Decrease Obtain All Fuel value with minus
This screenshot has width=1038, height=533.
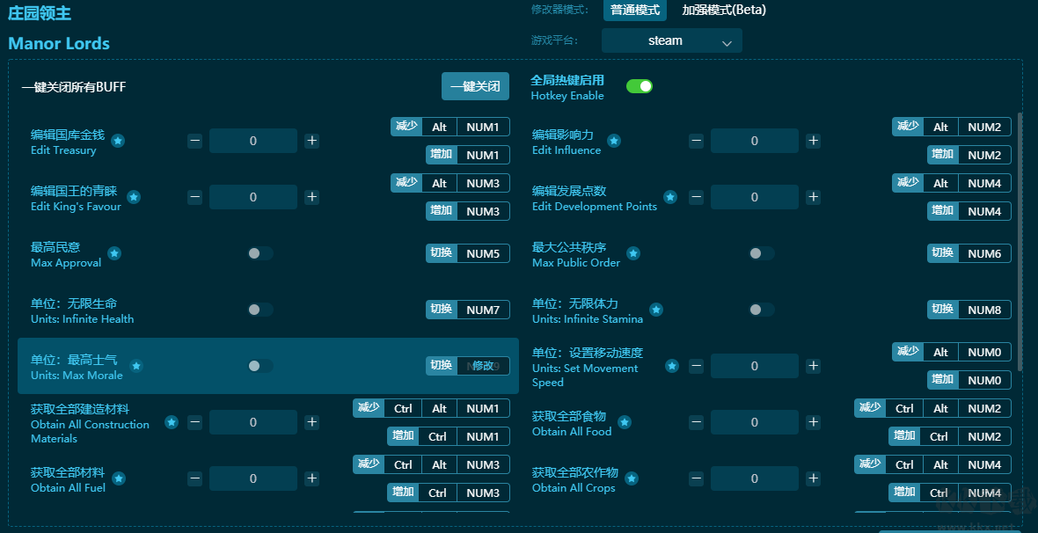coord(194,478)
